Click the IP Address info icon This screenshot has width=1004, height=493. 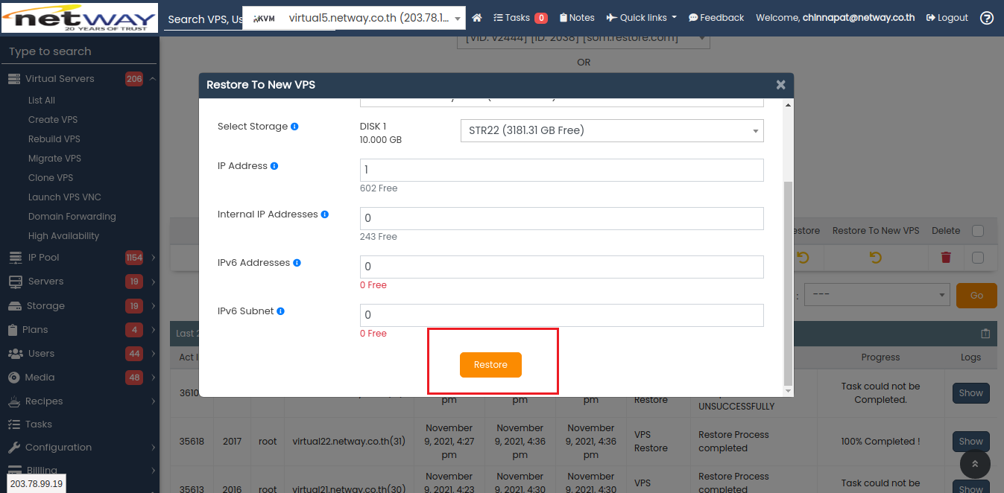coord(274,166)
